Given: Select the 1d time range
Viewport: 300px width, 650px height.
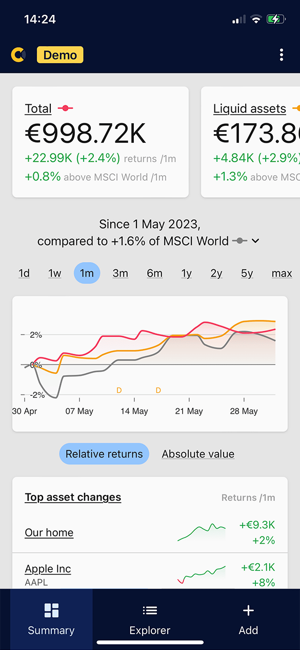Looking at the screenshot, I should click(x=24, y=273).
